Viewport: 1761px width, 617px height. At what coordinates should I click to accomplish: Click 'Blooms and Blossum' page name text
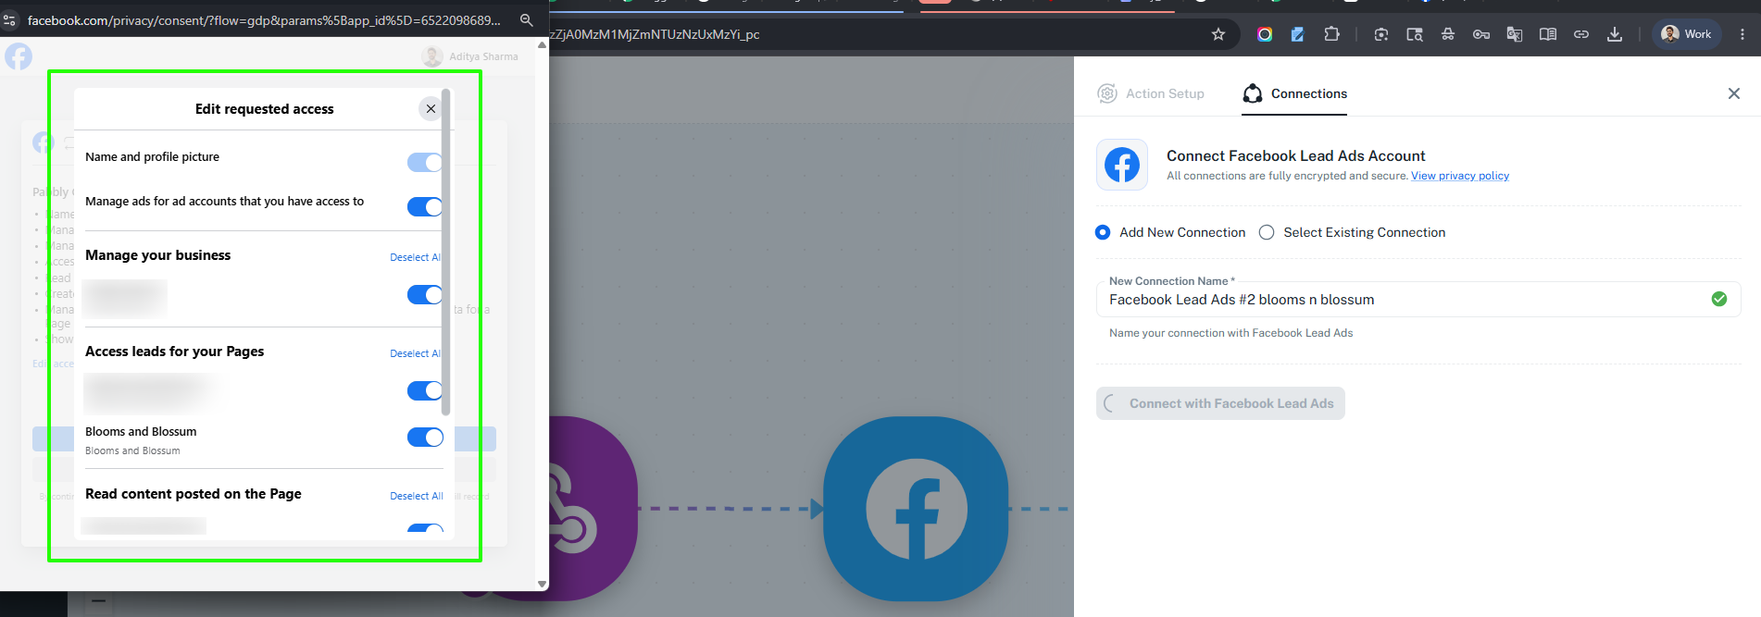click(x=141, y=432)
